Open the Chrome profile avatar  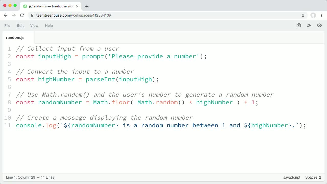[313, 15]
